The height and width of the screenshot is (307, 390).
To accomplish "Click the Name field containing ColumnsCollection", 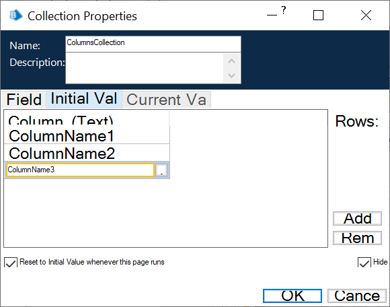I will point(153,44).
